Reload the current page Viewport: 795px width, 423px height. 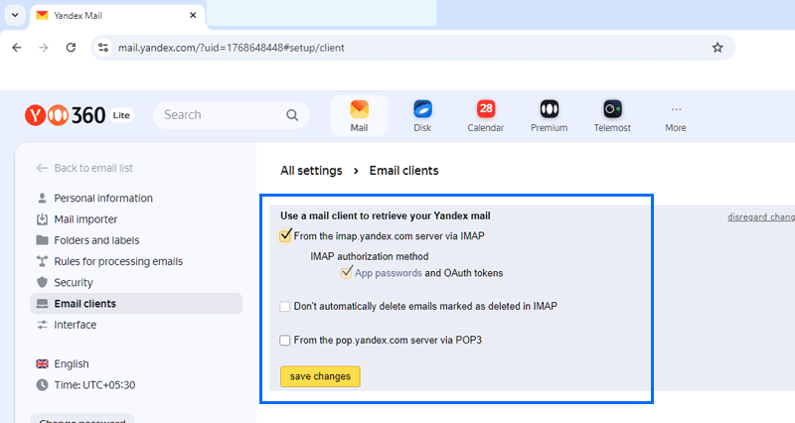71,48
